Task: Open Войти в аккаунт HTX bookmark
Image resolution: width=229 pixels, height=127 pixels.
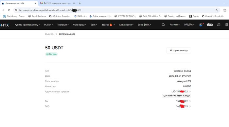Action: (x=101, y=16)
